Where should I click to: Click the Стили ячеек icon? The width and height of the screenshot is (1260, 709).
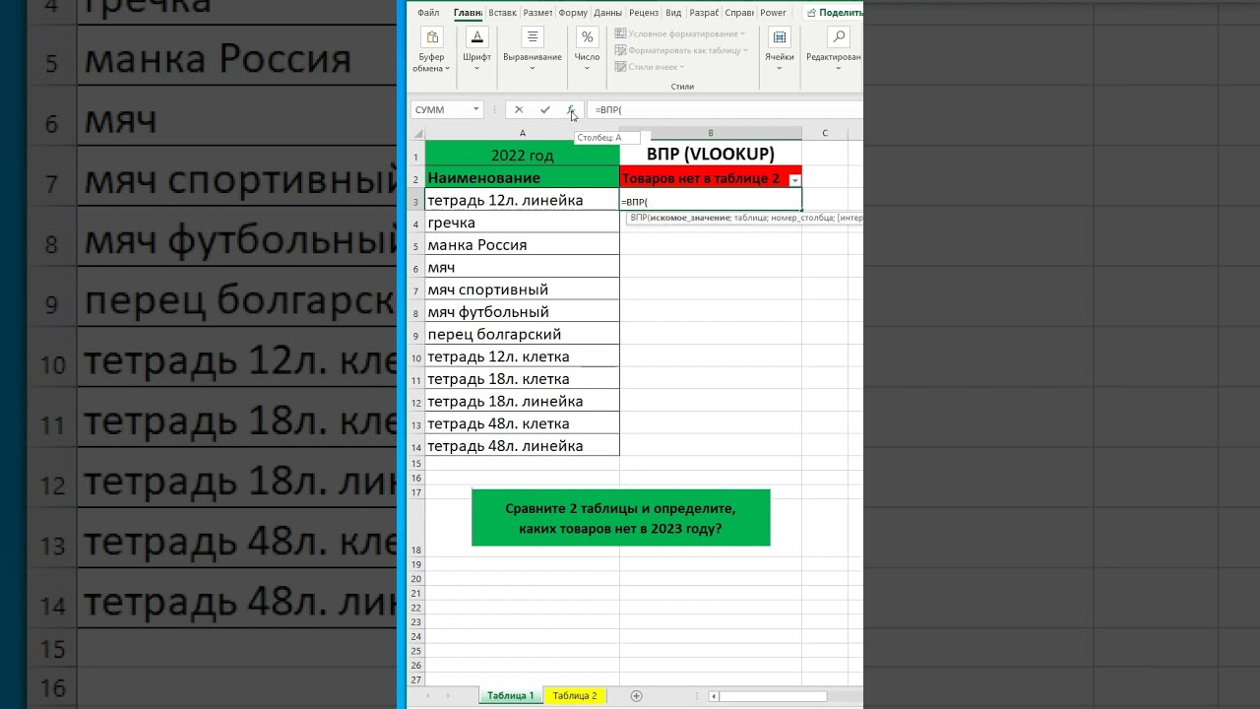pos(621,67)
